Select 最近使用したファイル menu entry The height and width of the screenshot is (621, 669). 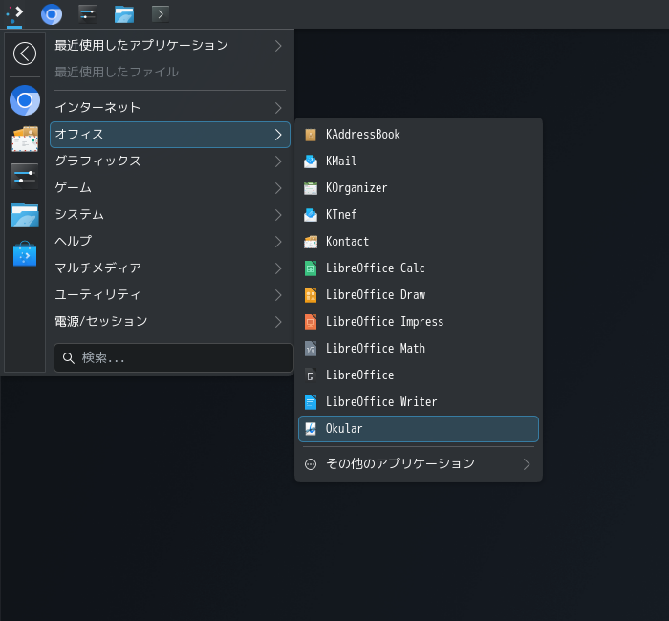tap(170, 72)
